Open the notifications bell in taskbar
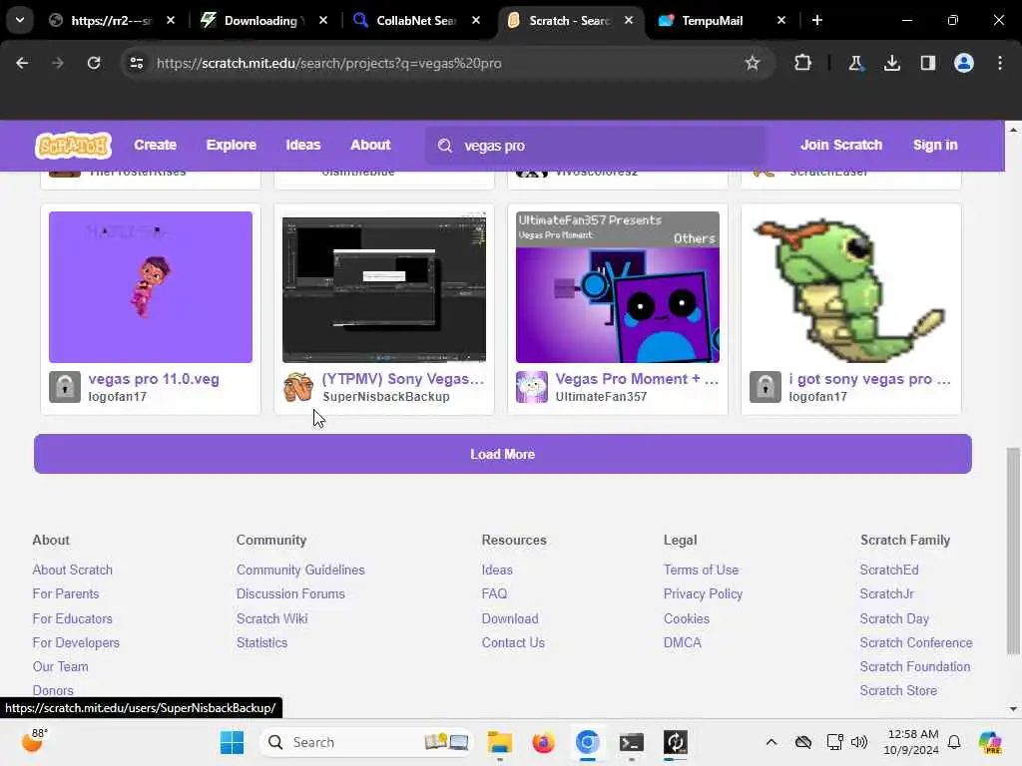This screenshot has height=766, width=1022. [954, 742]
